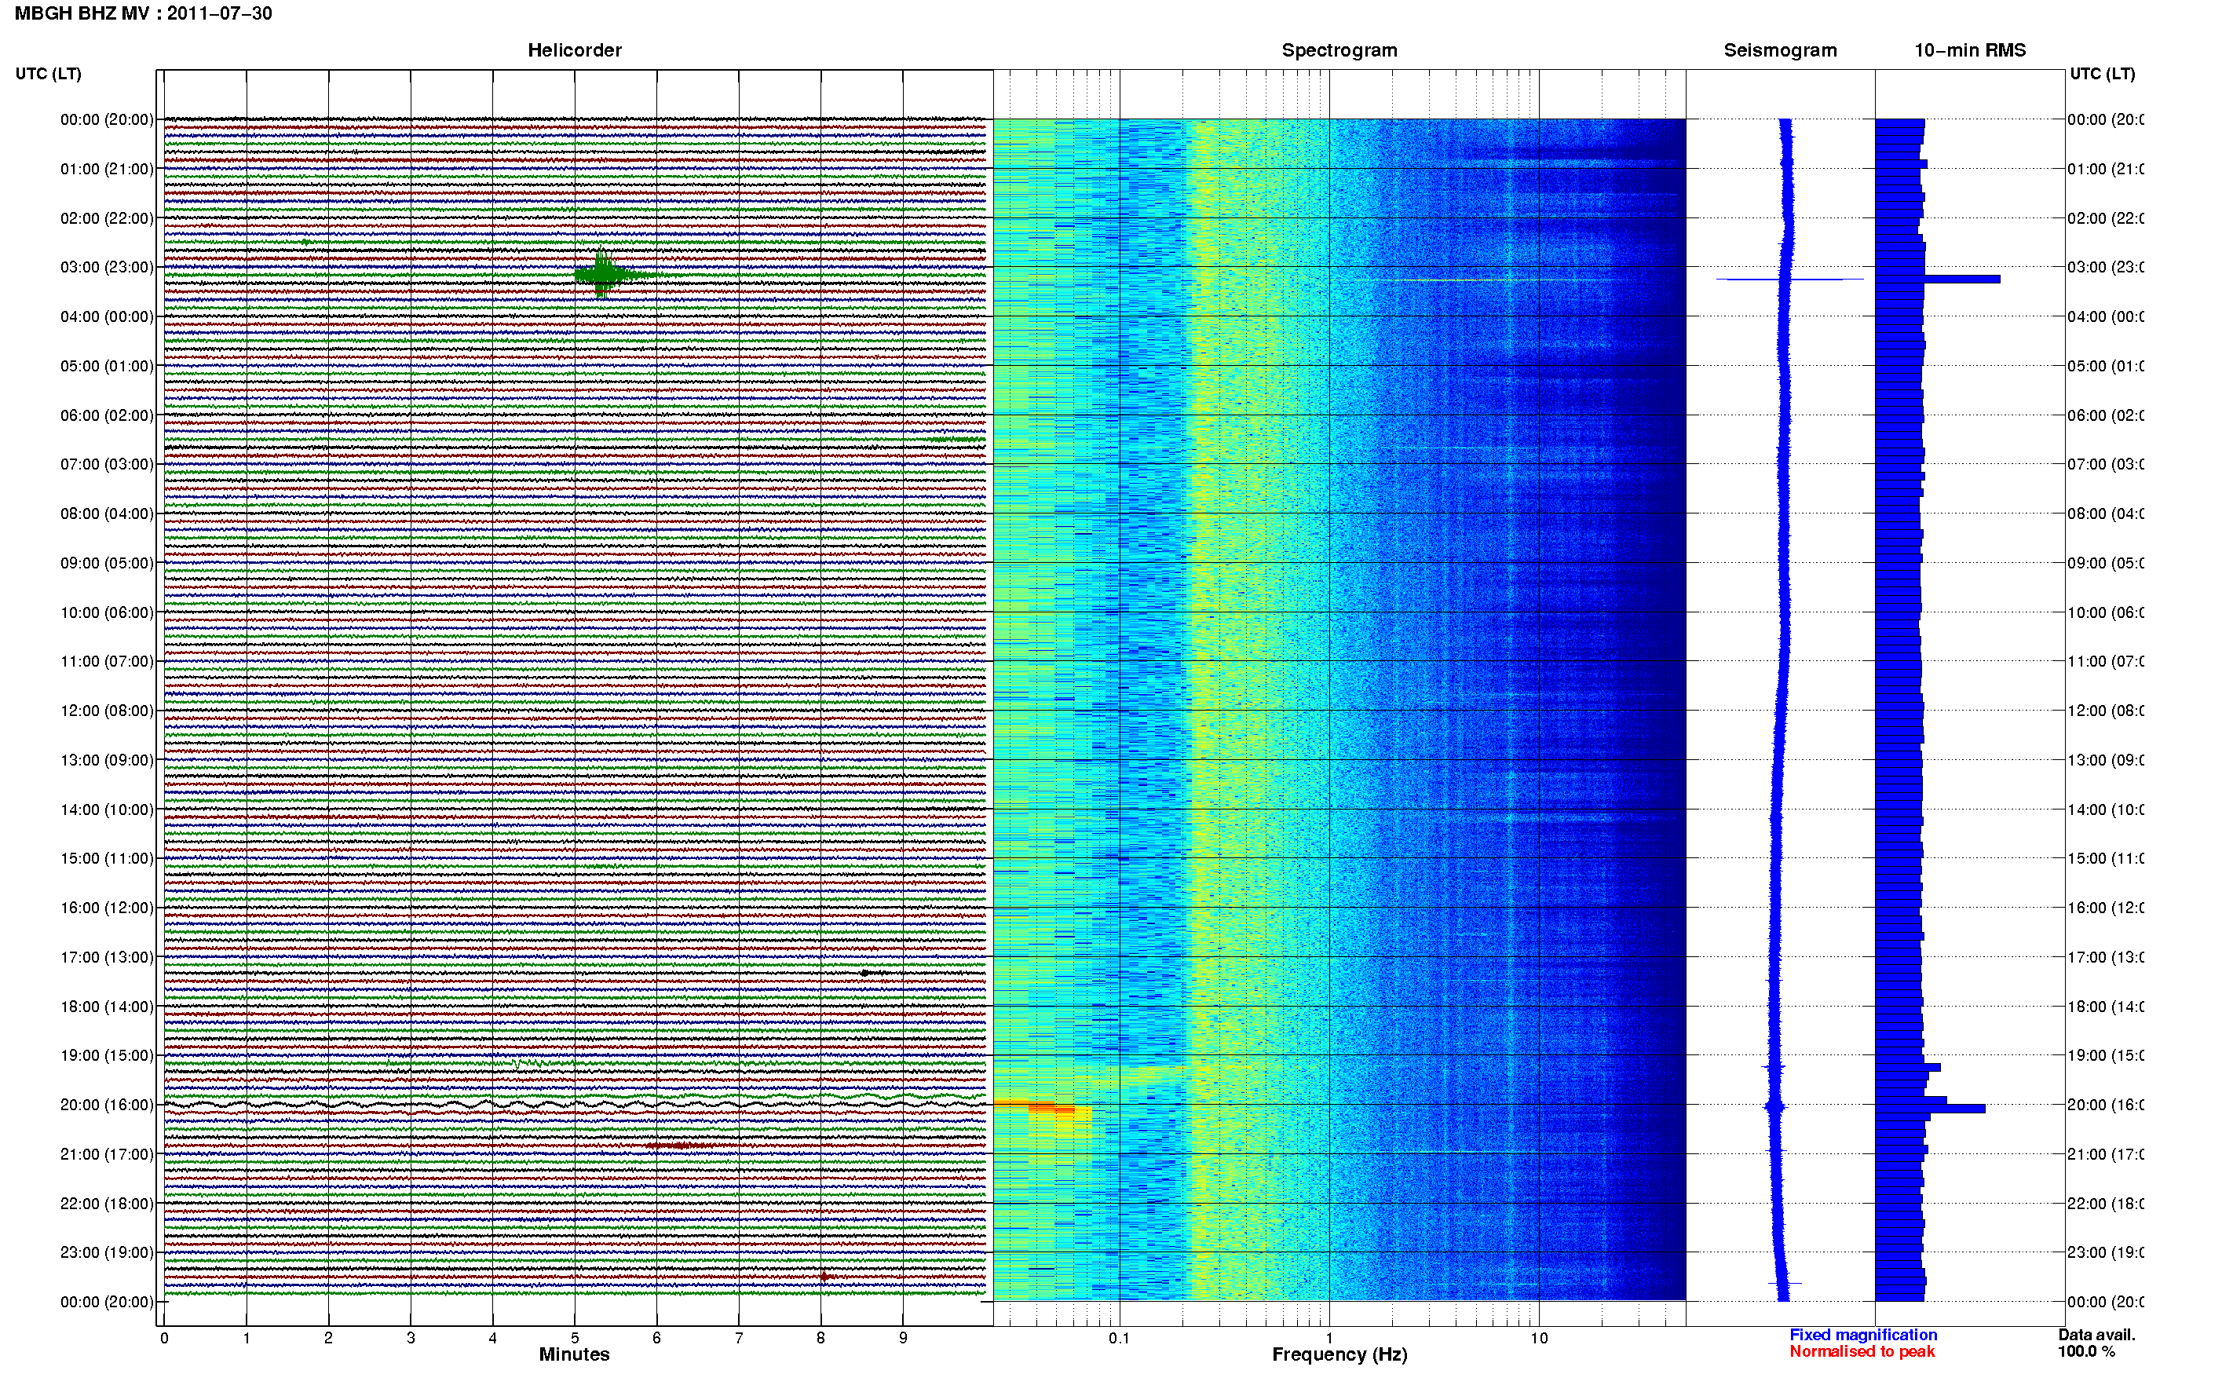Viewport: 2233px width, 1396px height.
Task: Click the "1" label on the Minutes axis
Action: [247, 1338]
